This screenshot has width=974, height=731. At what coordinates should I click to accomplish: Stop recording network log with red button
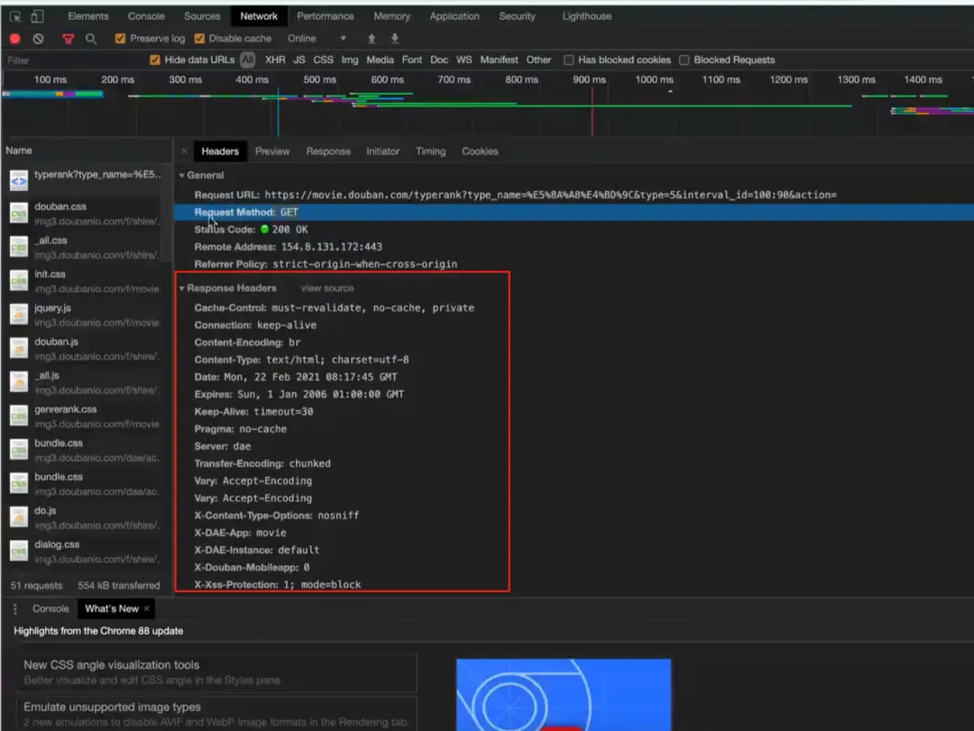pos(15,39)
